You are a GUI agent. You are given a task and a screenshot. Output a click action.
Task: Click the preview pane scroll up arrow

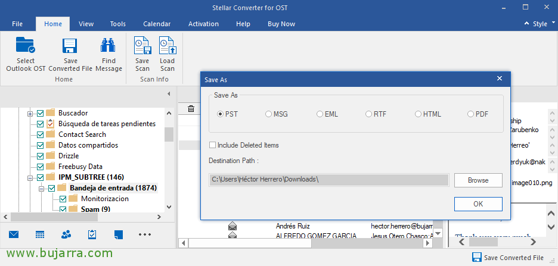coord(550,214)
